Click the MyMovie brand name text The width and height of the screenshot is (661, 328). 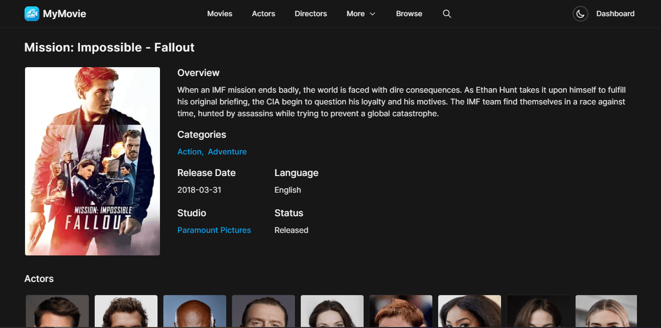(65, 14)
